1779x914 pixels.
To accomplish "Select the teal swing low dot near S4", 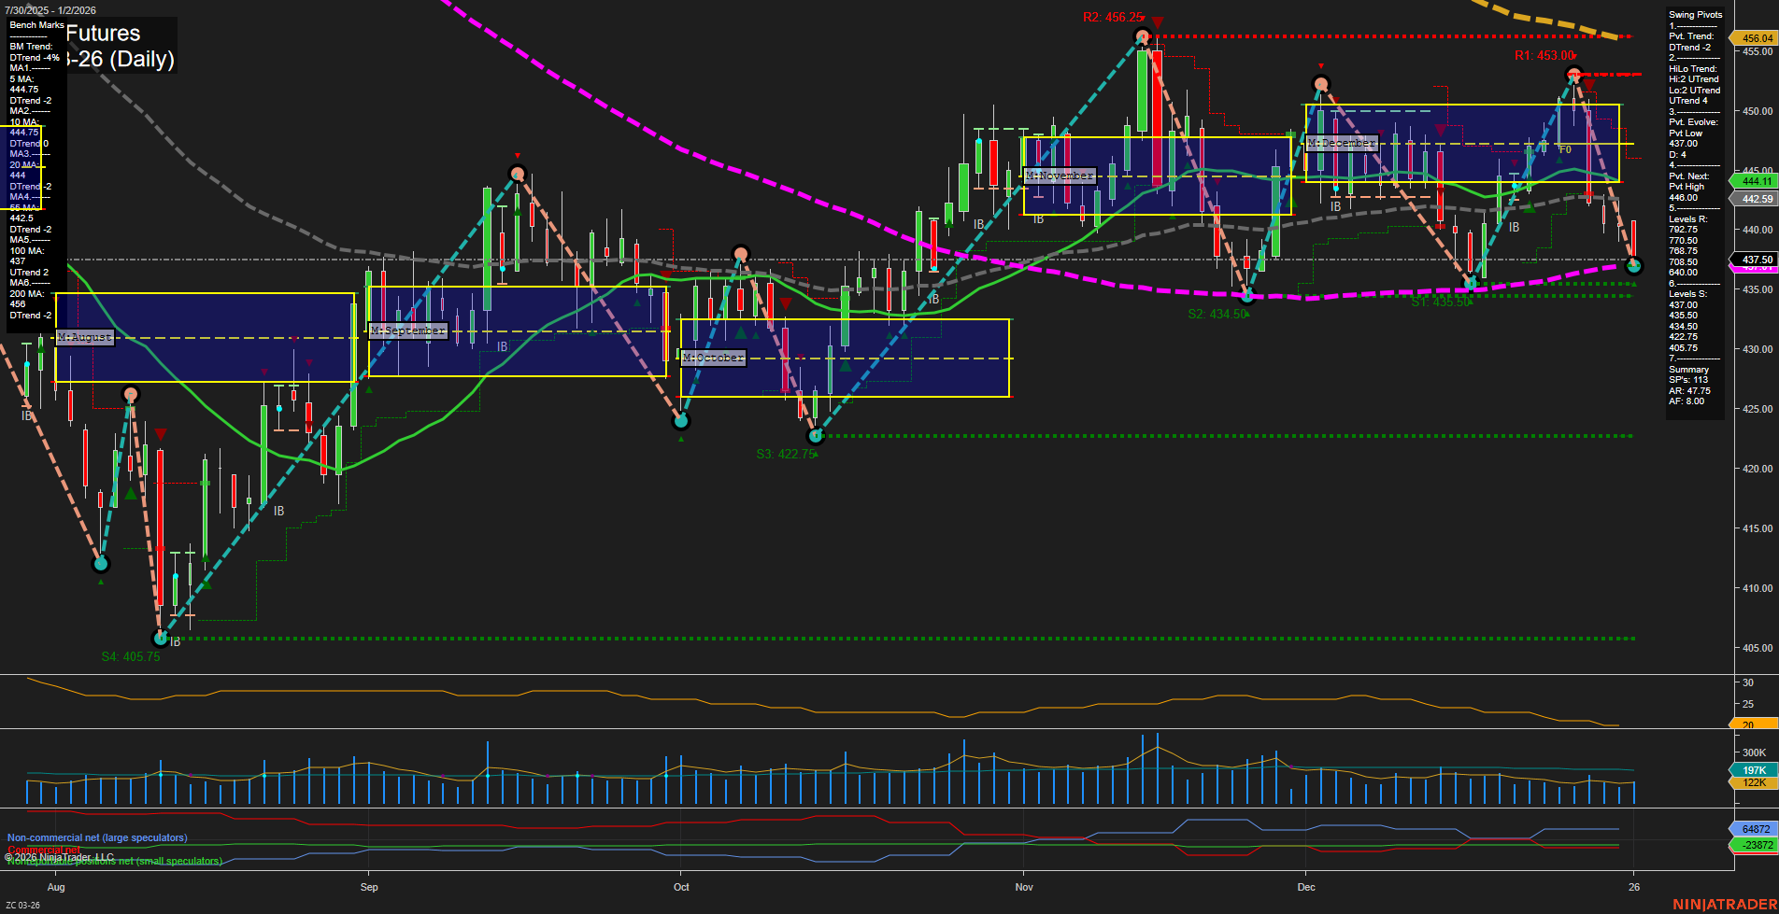I will click(x=161, y=637).
